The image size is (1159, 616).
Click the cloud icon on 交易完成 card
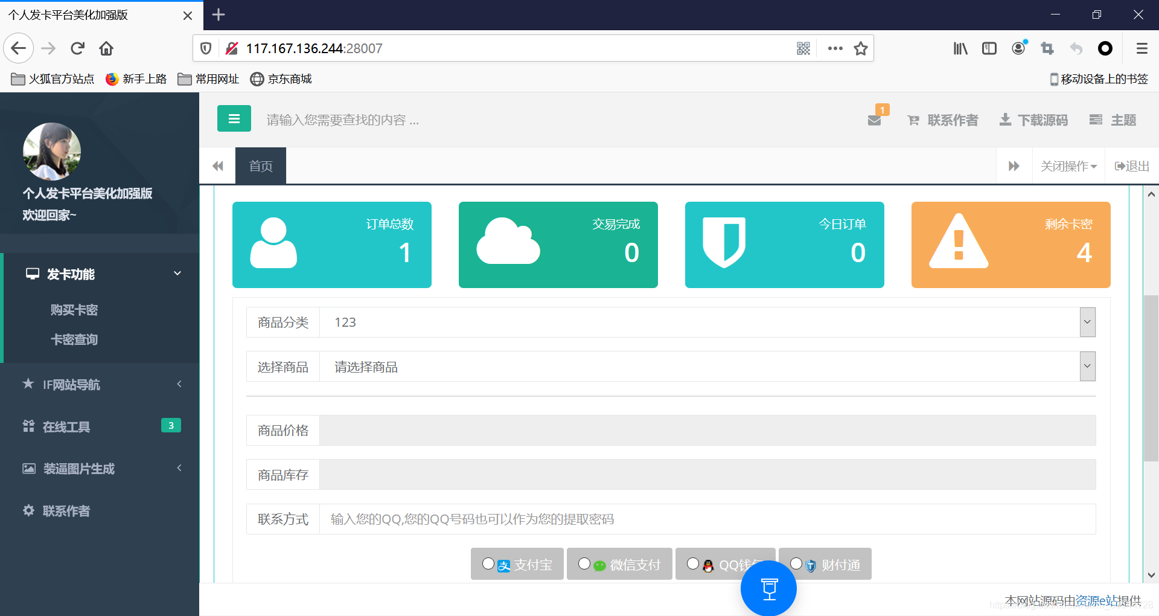(x=508, y=241)
